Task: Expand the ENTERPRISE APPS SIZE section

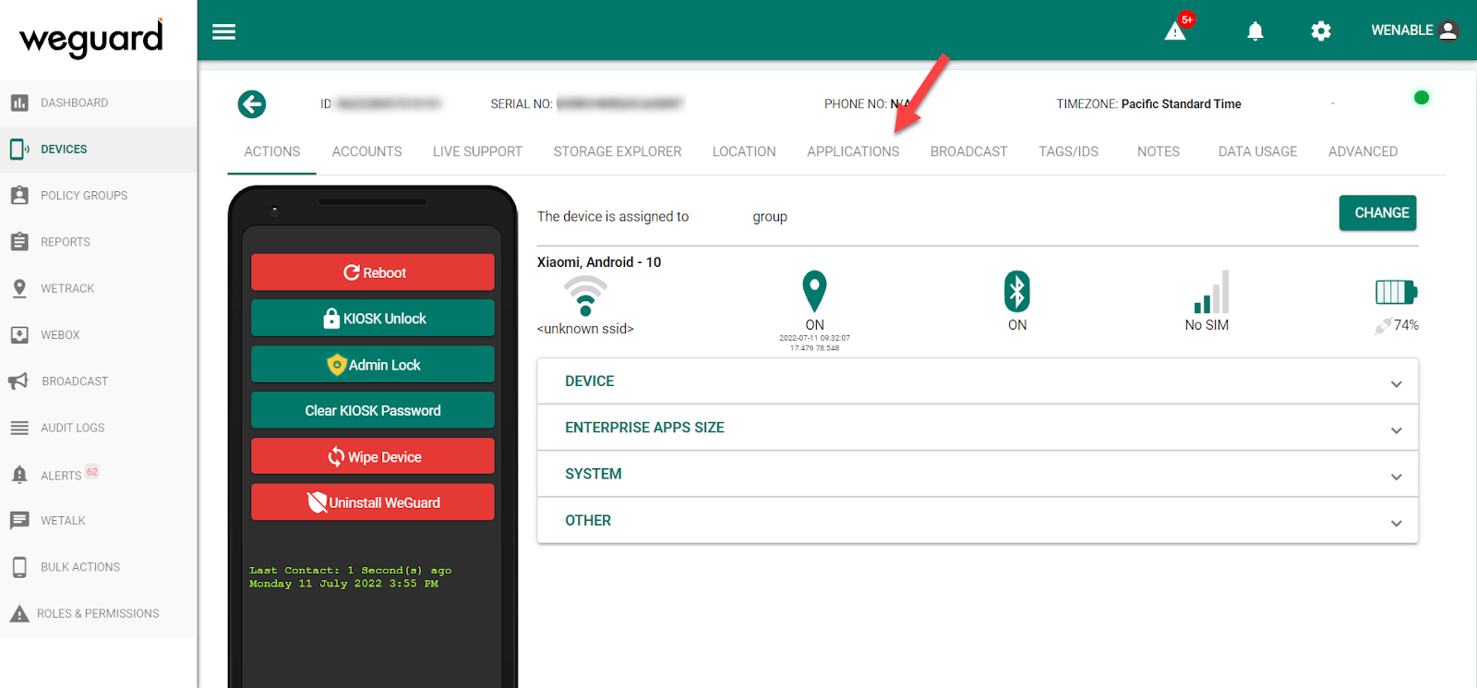Action: [x=978, y=428]
